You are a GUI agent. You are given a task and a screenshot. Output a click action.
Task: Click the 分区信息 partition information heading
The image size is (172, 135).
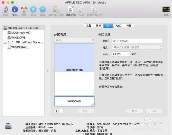(104, 34)
